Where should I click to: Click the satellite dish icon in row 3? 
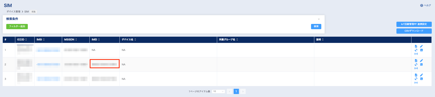(416, 79)
